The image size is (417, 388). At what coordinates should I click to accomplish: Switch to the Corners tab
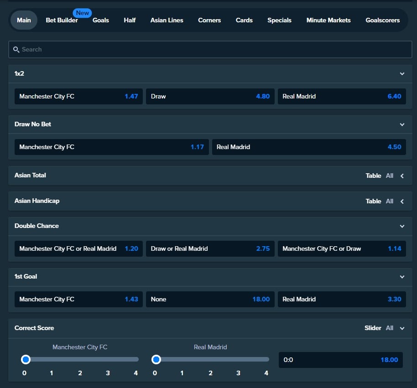pyautogui.click(x=209, y=20)
